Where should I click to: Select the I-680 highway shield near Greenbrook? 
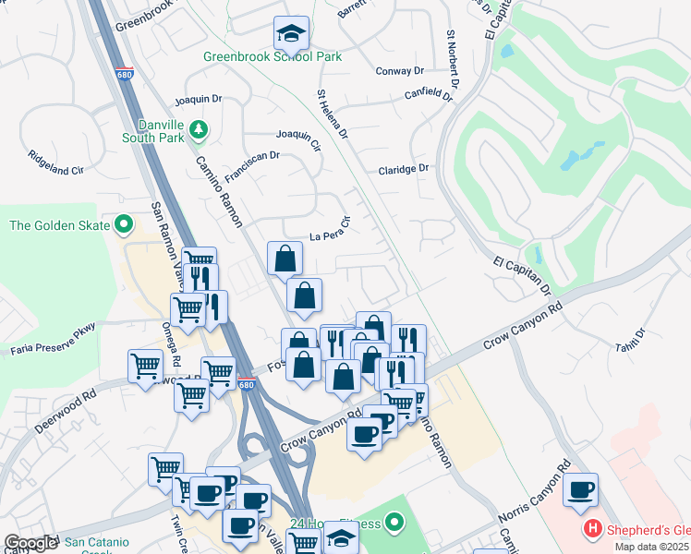(125, 74)
